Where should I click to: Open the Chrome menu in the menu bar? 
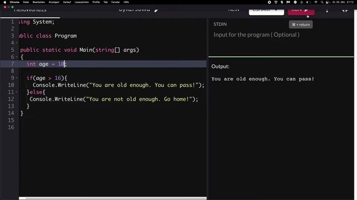click(x=15, y=2)
